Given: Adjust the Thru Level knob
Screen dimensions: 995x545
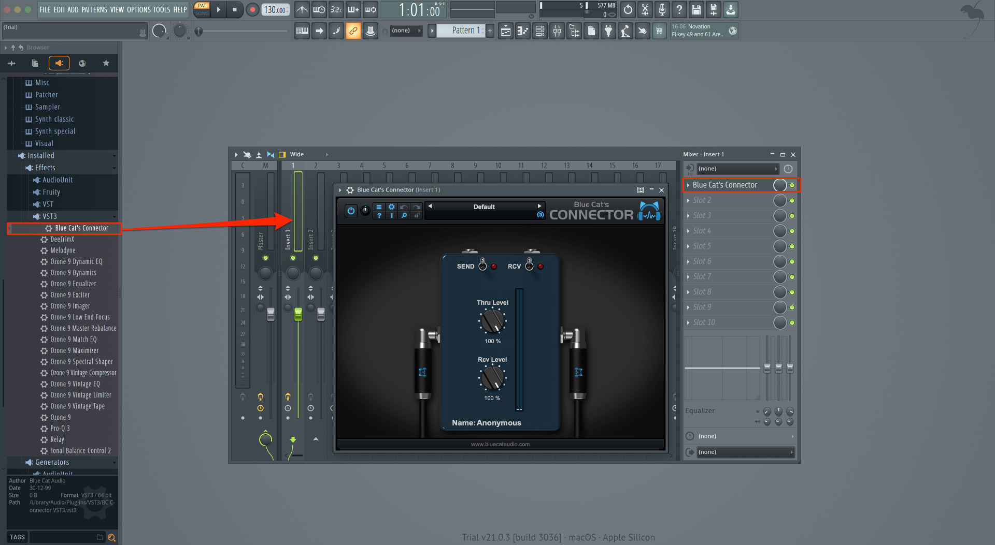Looking at the screenshot, I should [492, 321].
